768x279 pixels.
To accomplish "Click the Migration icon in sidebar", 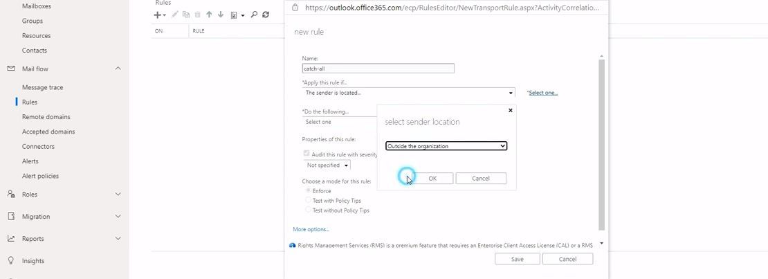I will pyautogui.click(x=11, y=216).
